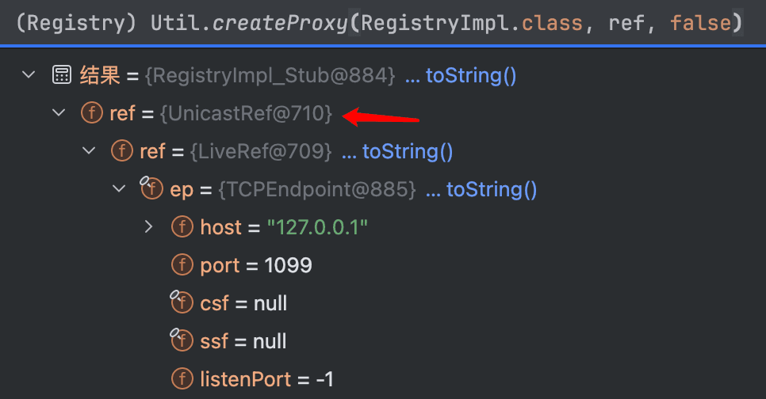Collapse the UnicastRef@710 ref node
This screenshot has width=766, height=399.
(x=59, y=113)
